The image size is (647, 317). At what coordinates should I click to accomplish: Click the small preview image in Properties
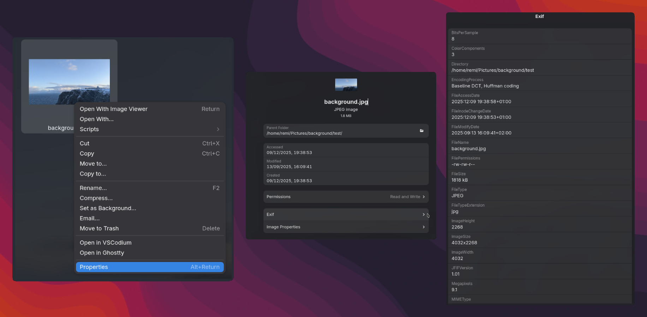346,85
